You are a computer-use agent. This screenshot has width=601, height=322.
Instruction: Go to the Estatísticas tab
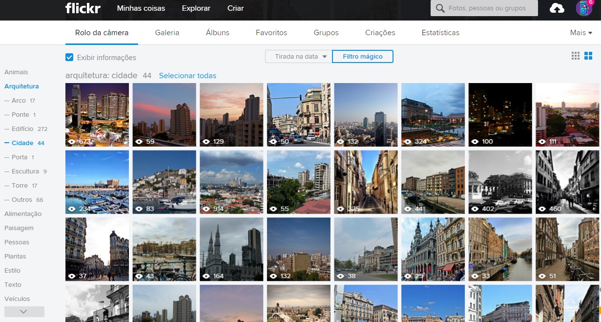point(440,33)
